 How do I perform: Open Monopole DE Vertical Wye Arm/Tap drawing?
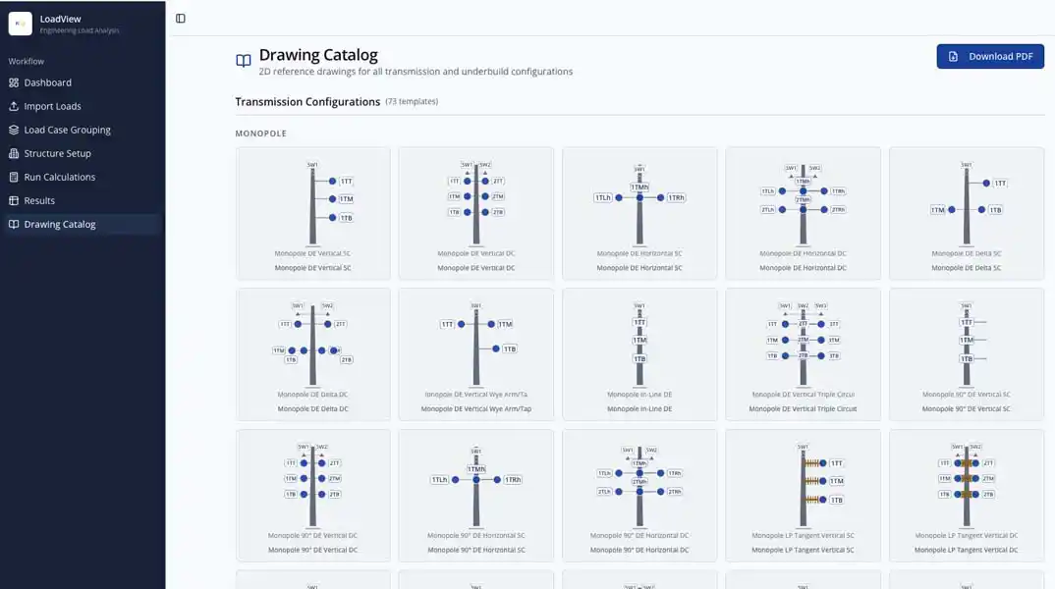coord(475,354)
